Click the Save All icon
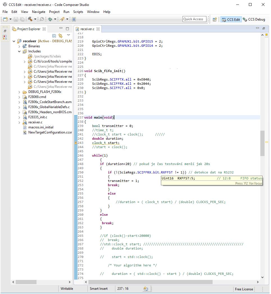This screenshot has height=294, width=271. 22,19
